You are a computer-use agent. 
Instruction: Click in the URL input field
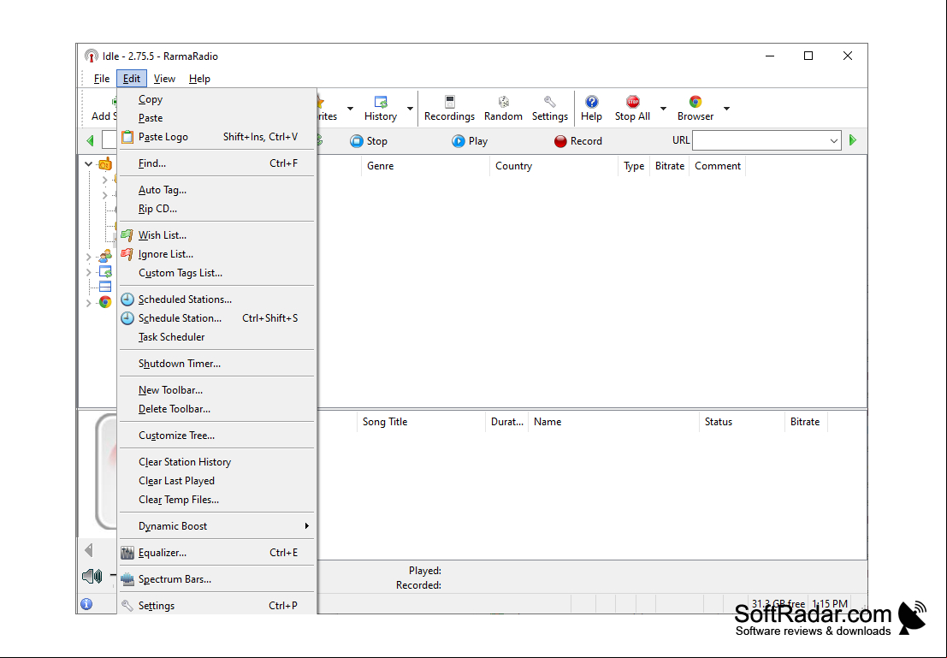760,141
